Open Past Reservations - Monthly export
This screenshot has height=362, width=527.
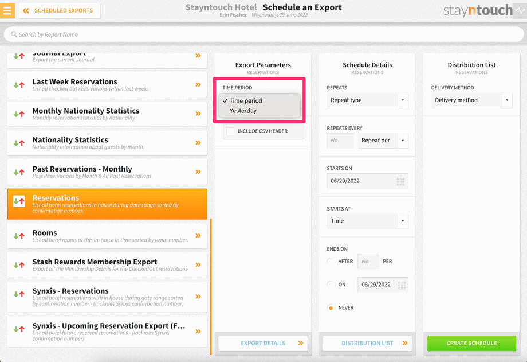tap(107, 172)
